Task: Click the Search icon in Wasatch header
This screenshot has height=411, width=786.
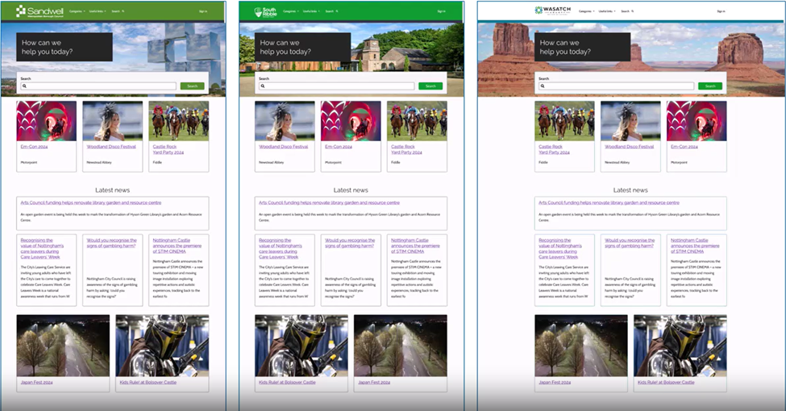Action: [633, 11]
